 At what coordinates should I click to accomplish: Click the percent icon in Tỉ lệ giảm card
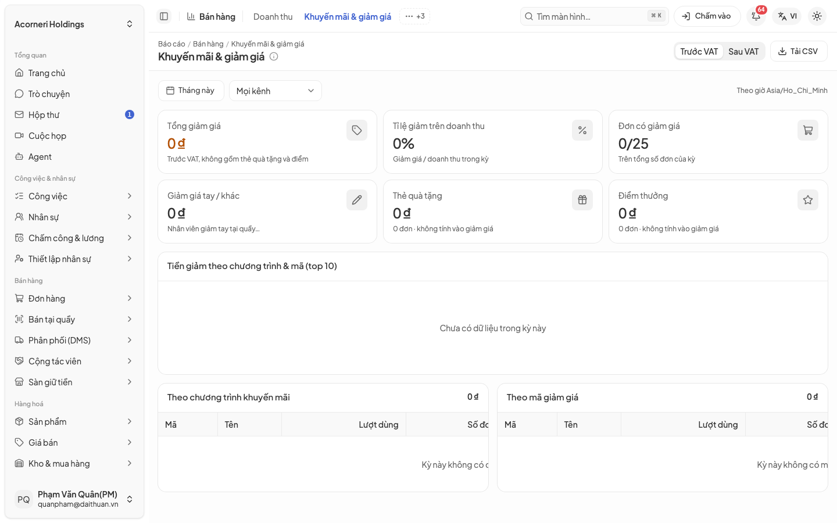click(x=582, y=130)
